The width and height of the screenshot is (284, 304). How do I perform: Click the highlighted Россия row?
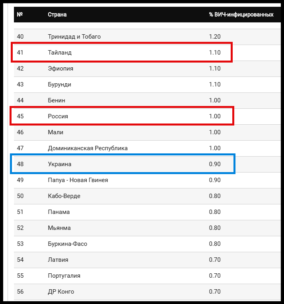click(122, 116)
